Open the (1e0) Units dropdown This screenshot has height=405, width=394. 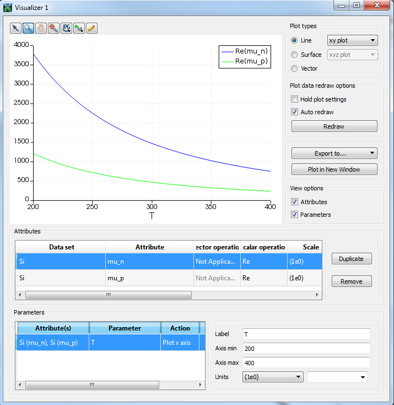tap(273, 377)
